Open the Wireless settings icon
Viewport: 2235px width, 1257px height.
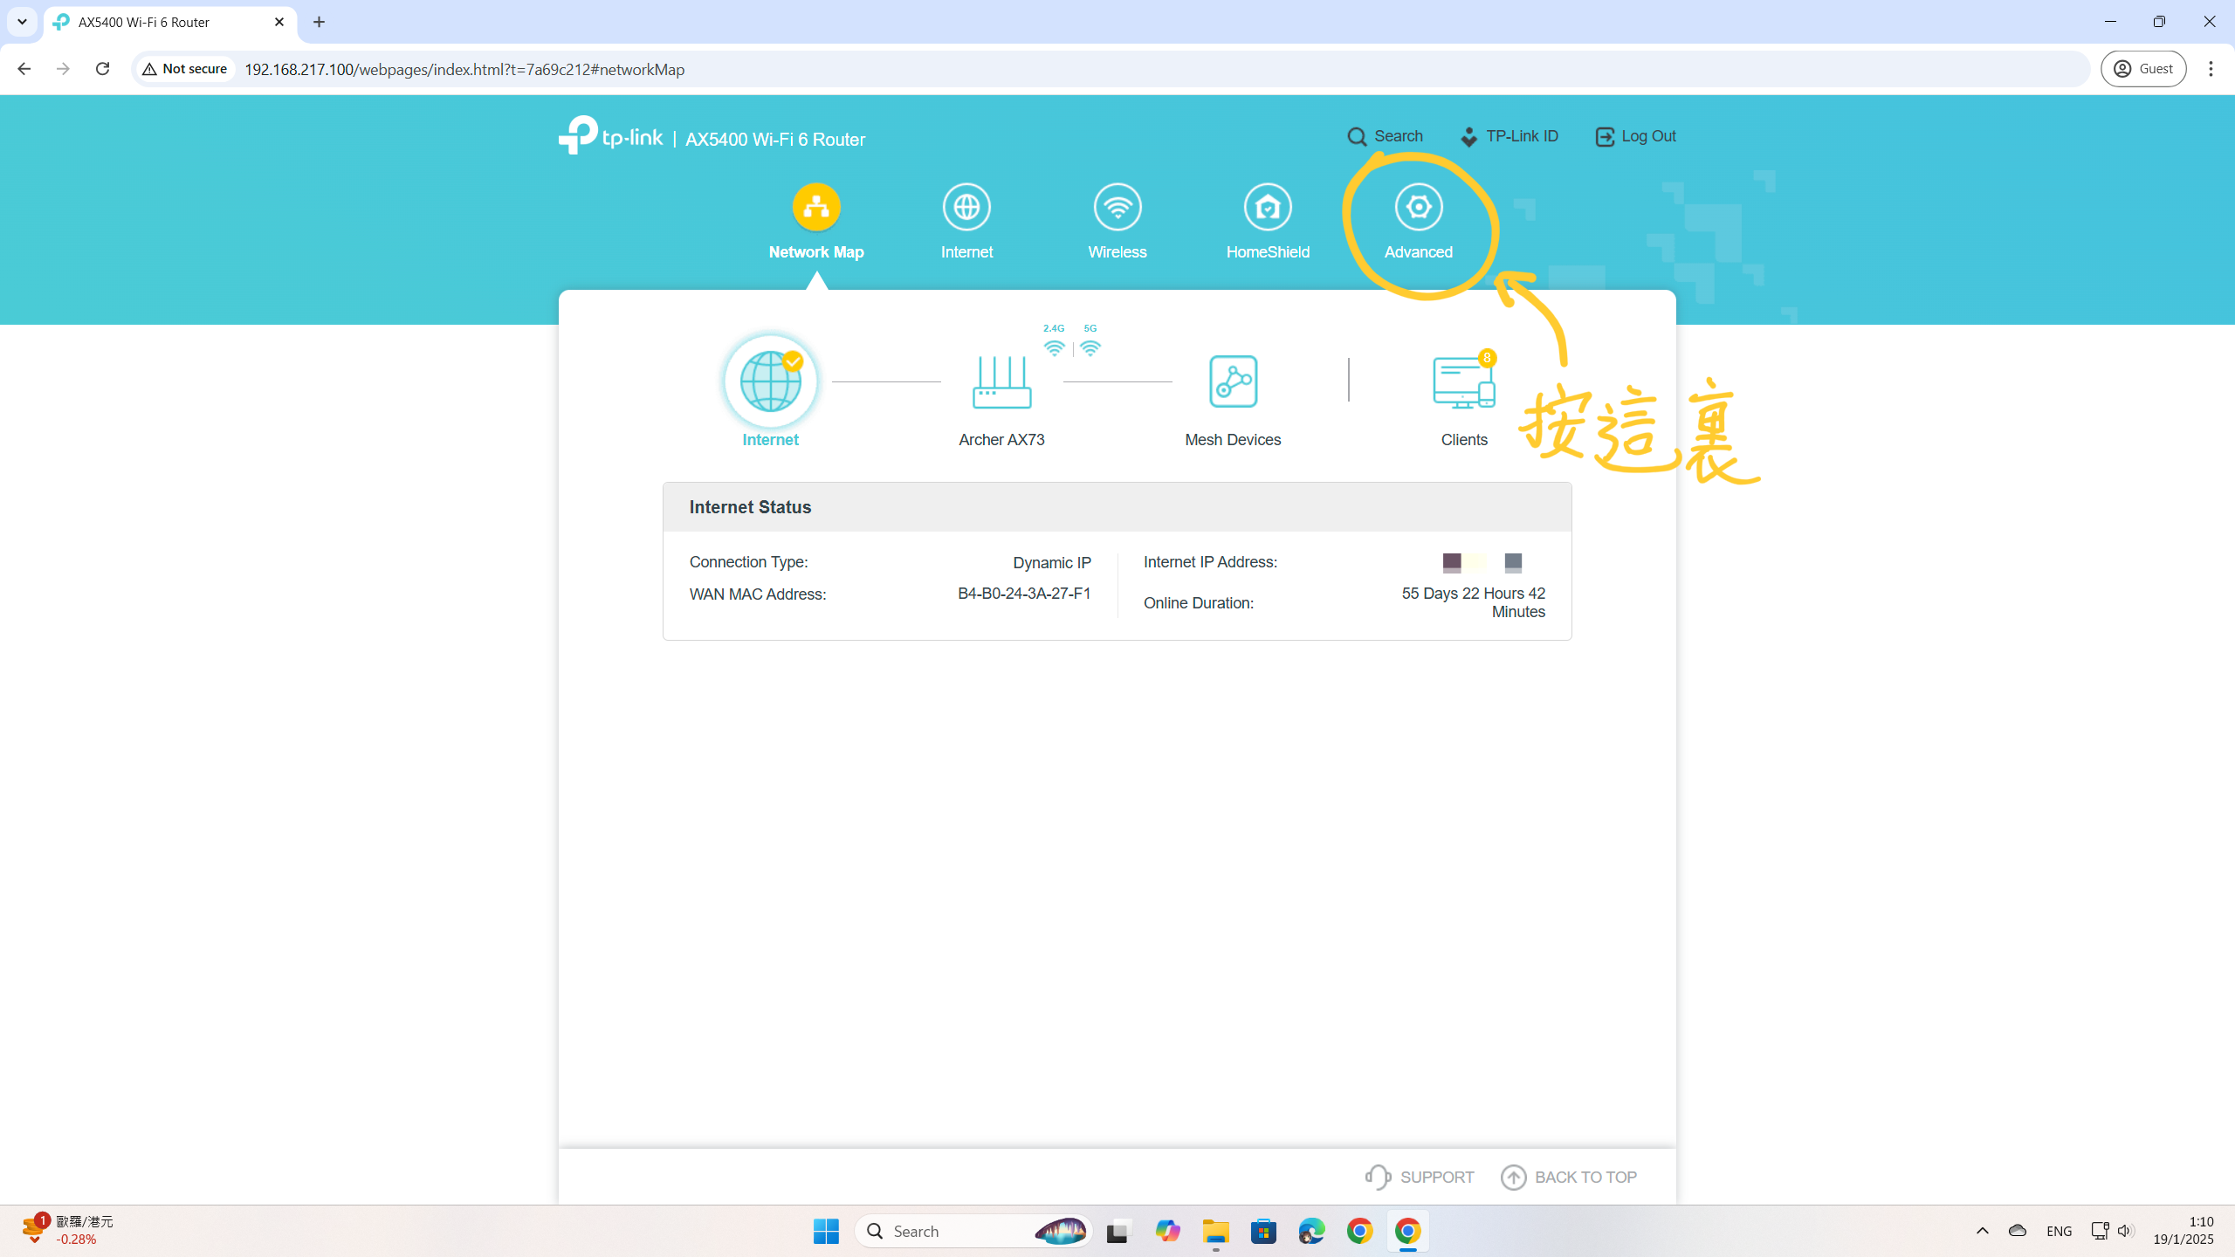pos(1117,207)
